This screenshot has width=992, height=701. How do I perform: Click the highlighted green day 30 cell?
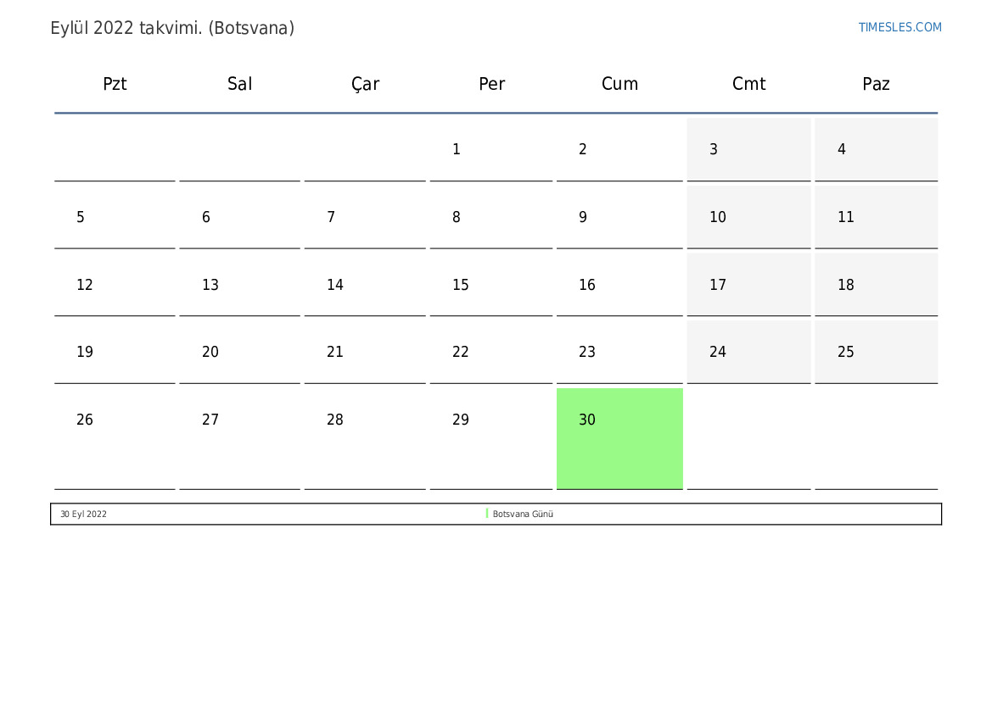coord(619,437)
